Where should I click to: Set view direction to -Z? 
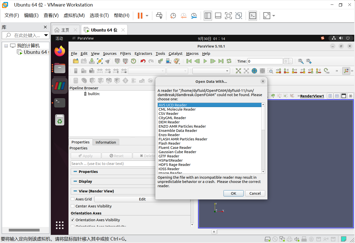(319, 71)
